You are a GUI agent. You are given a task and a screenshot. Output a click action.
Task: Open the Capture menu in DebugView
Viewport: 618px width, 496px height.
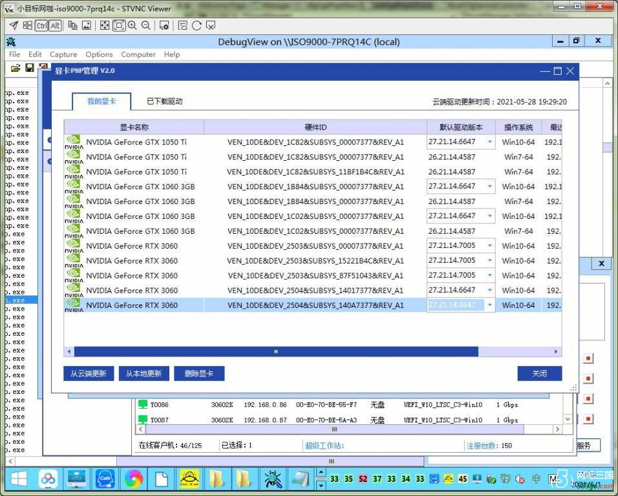point(63,54)
